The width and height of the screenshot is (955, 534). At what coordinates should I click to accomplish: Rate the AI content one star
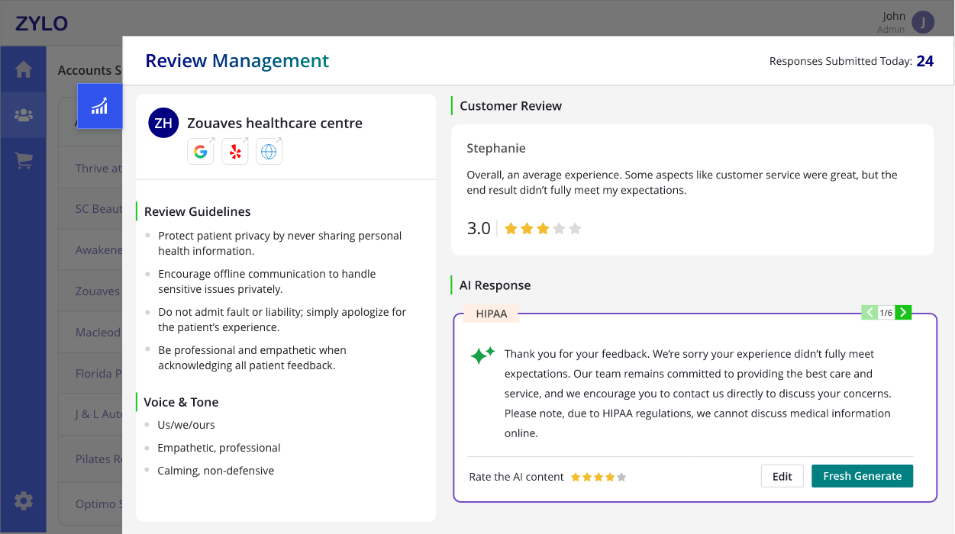[x=576, y=478]
